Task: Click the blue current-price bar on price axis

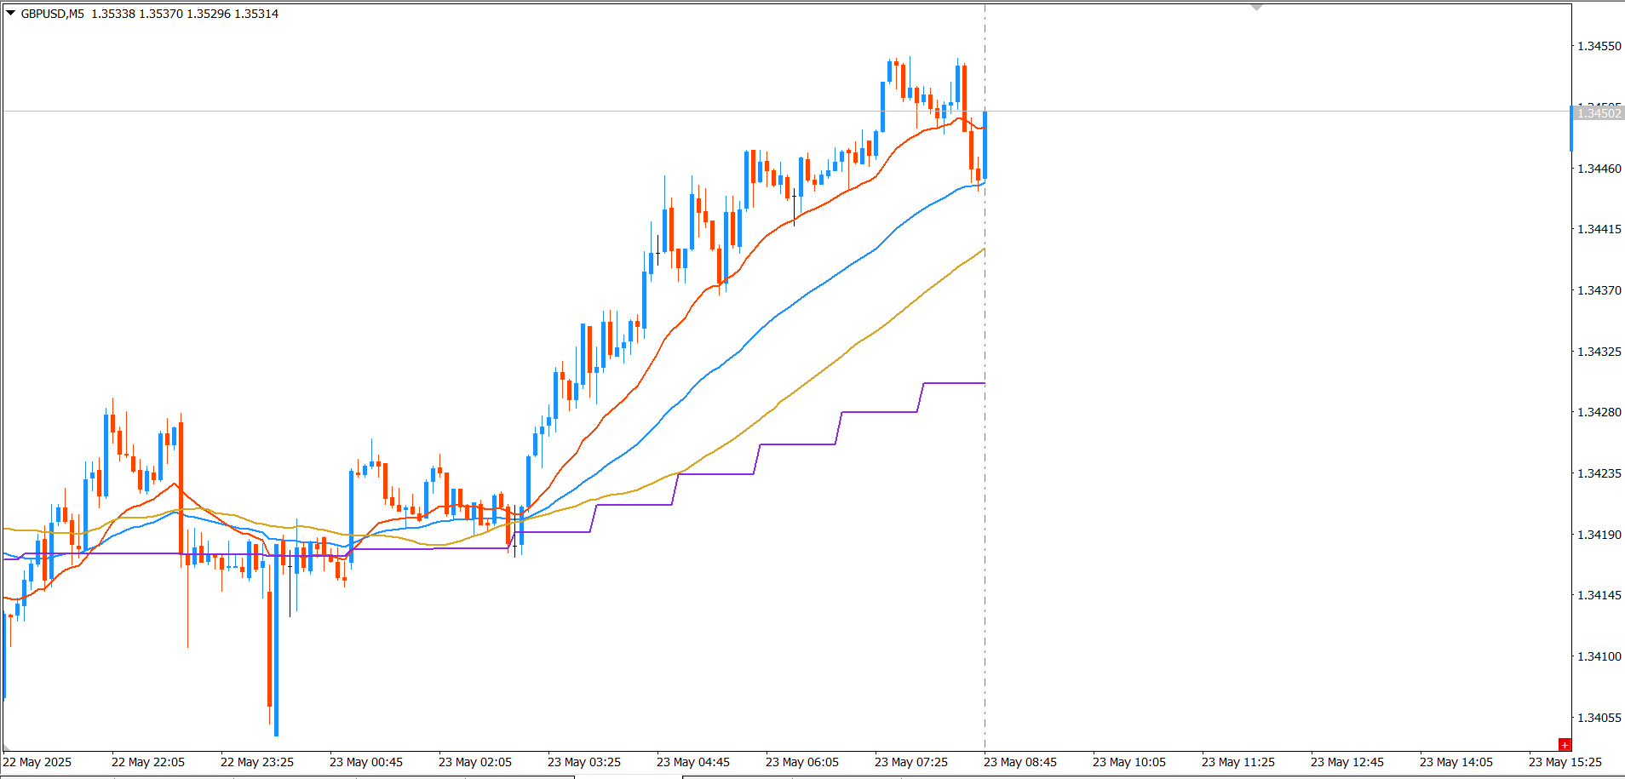Action: coord(1572,129)
